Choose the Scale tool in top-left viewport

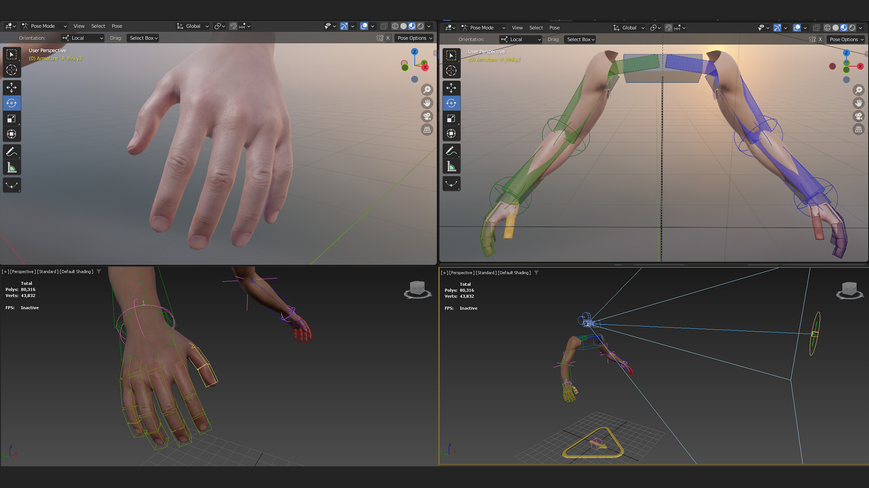[x=12, y=119]
